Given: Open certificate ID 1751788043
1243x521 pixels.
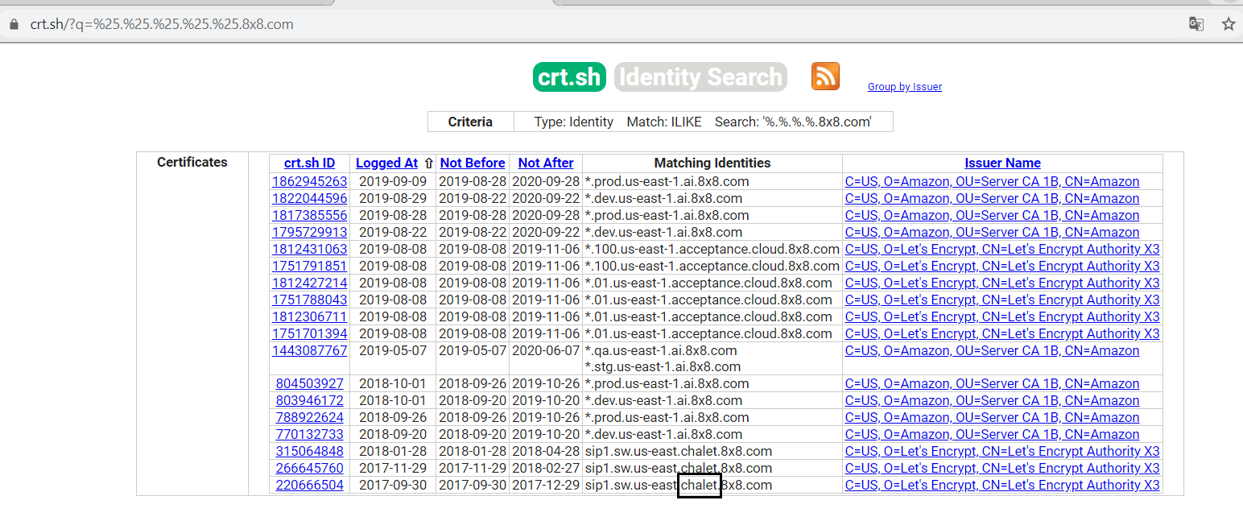Looking at the screenshot, I should pyautogui.click(x=310, y=300).
